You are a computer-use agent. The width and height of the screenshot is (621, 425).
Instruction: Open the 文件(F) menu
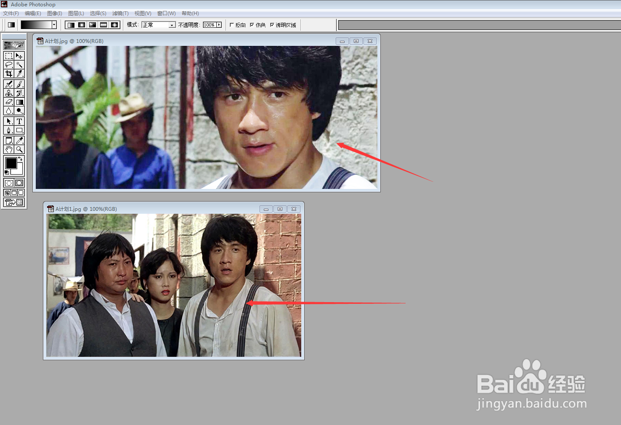click(x=11, y=13)
